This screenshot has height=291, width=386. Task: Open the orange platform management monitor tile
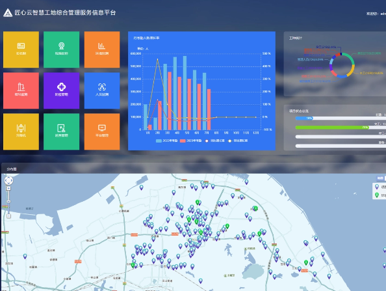click(102, 132)
